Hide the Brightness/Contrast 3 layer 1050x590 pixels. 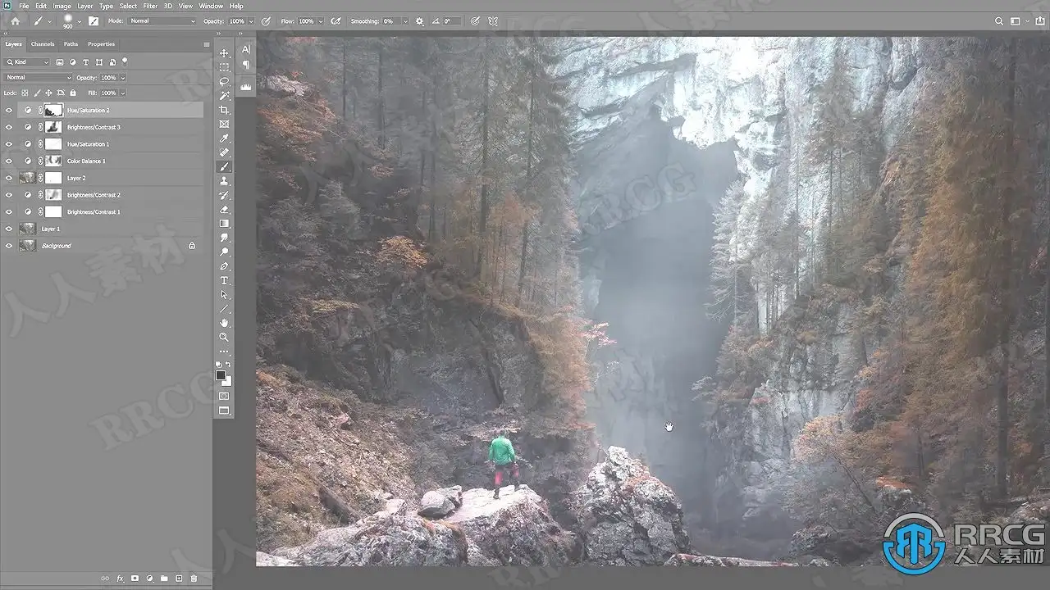click(9, 127)
